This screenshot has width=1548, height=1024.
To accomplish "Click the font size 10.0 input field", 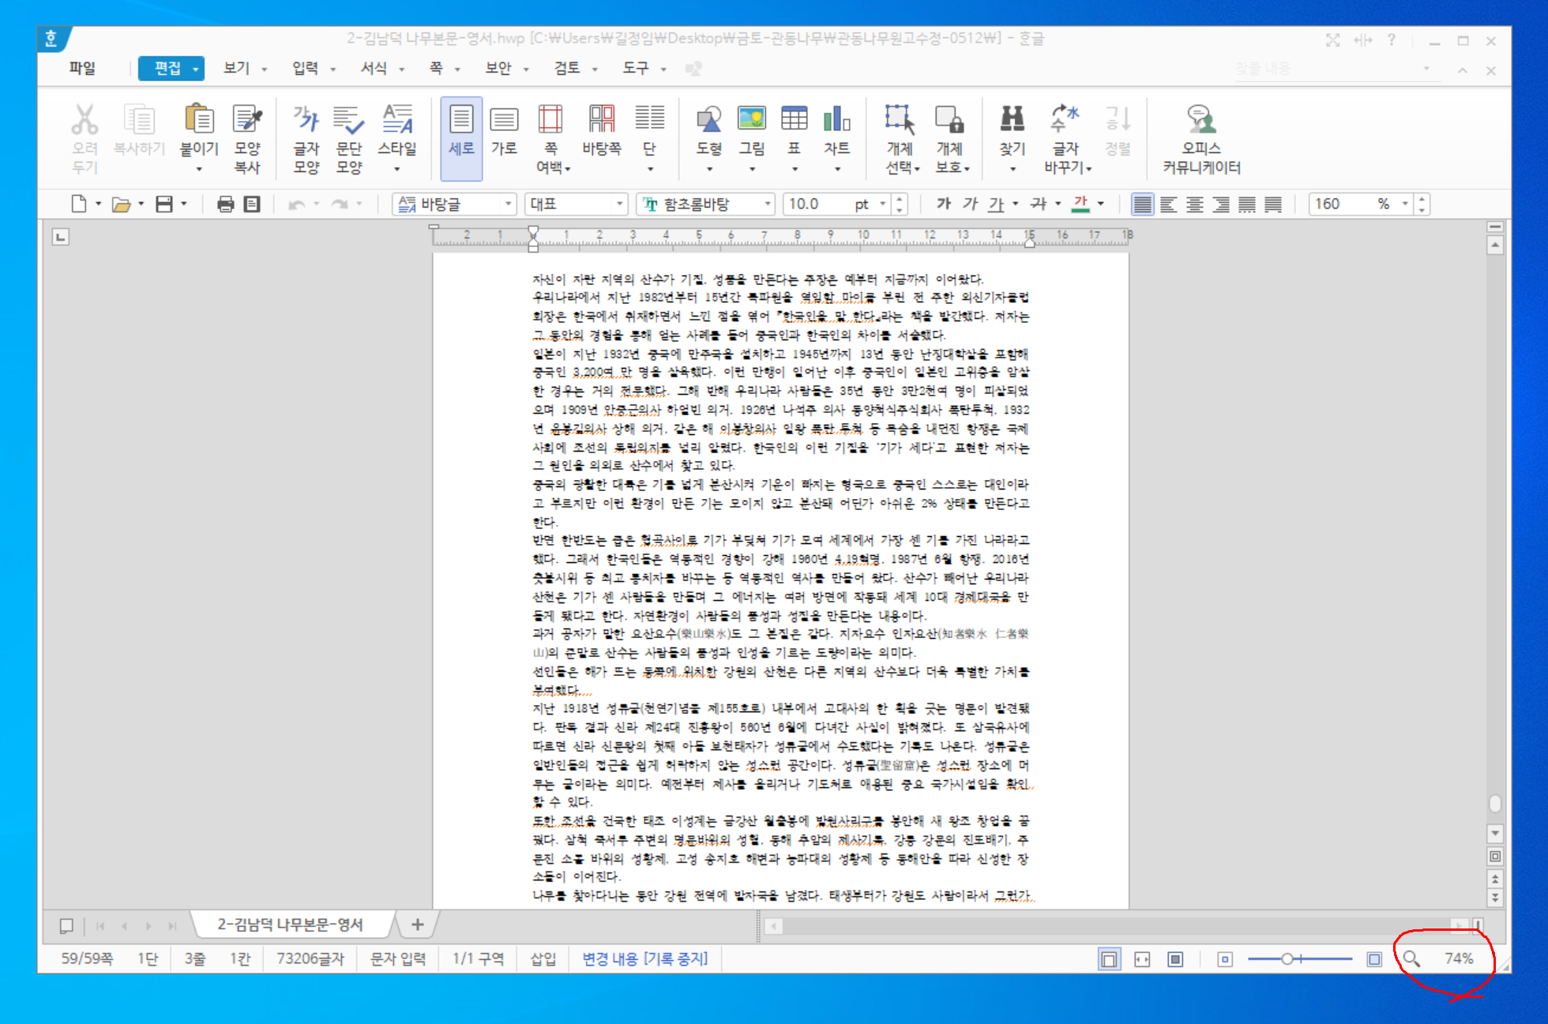I will (818, 204).
